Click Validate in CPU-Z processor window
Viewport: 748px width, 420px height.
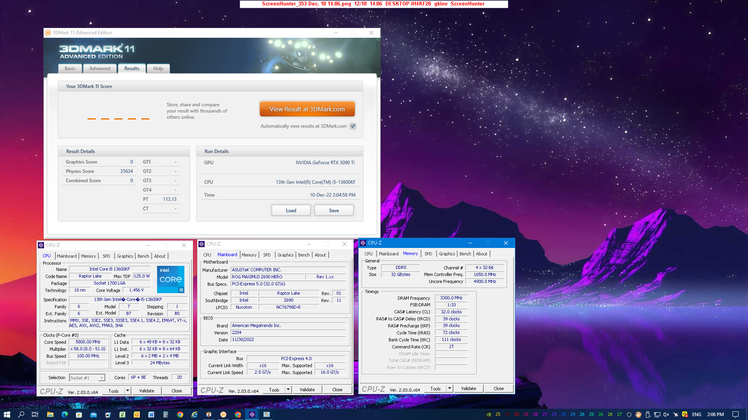147,391
